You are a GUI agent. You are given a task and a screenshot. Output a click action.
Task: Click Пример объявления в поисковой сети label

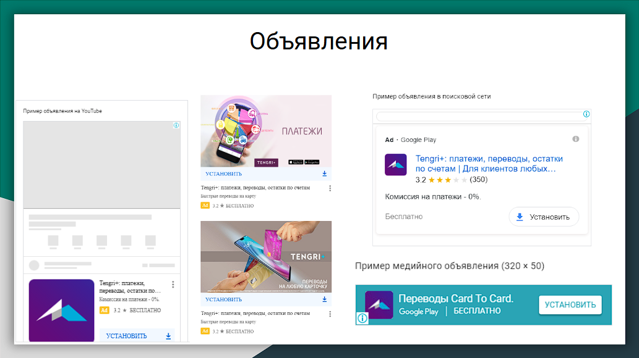coord(432,96)
